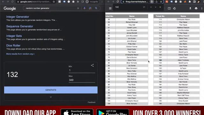Open the profile avatar in PDF window
204x115 pixels.
(x=199, y=2)
